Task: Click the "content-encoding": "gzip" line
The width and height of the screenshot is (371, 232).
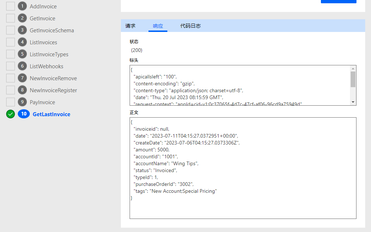Action: point(164,84)
